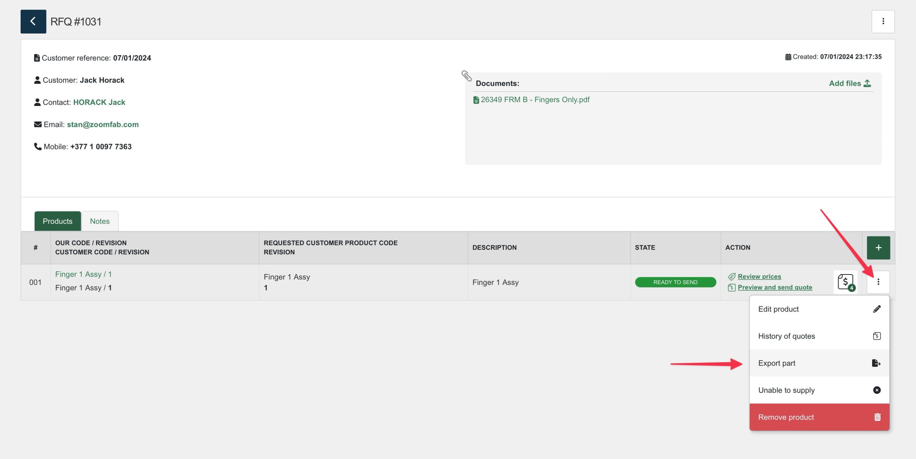Image resolution: width=916 pixels, height=459 pixels.
Task: Select History of quotes menu item
Action: pos(819,336)
